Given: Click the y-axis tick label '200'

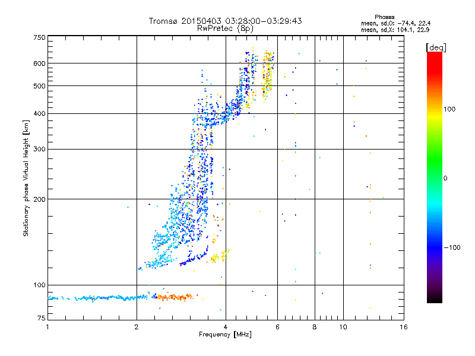Looking at the screenshot, I should tap(39, 199).
